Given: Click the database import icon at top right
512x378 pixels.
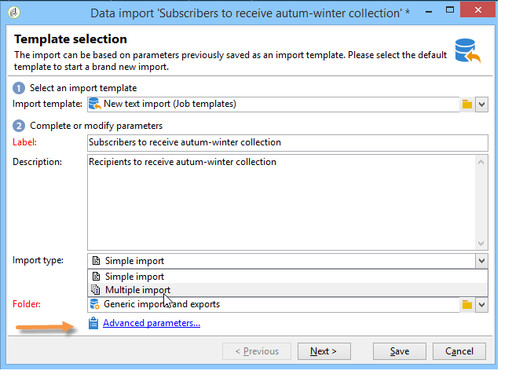Looking at the screenshot, I should (x=467, y=50).
